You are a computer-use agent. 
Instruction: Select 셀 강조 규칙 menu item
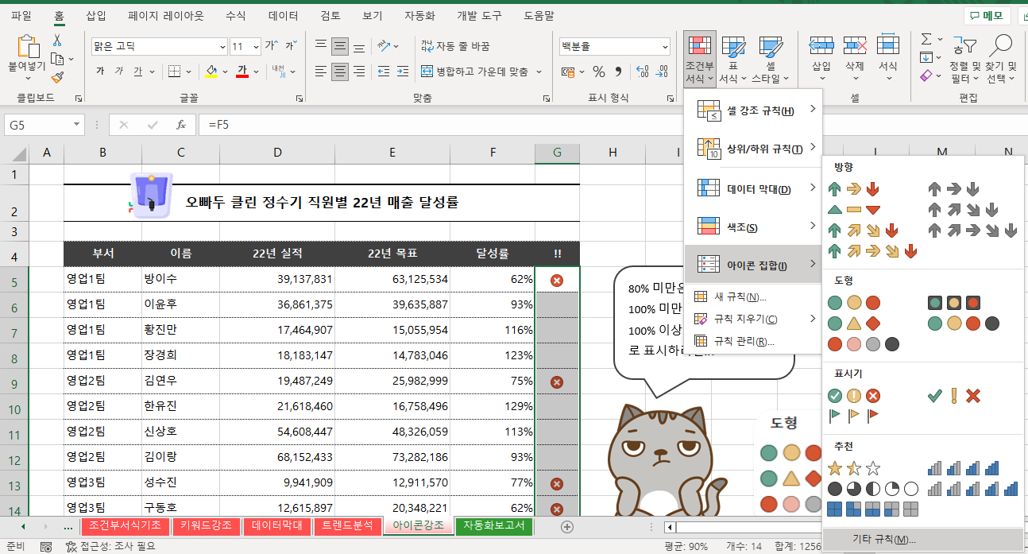point(753,110)
